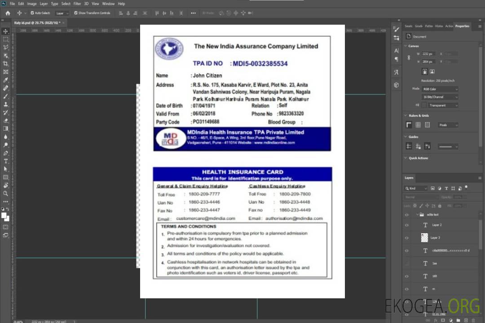Open the Paragraph panel icon
Viewport: 485px width, 323px height.
click(x=397, y=59)
